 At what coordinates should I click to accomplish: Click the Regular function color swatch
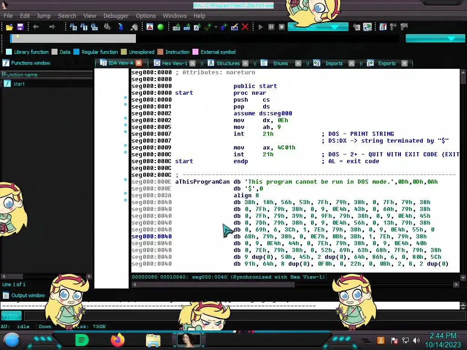tap(76, 52)
